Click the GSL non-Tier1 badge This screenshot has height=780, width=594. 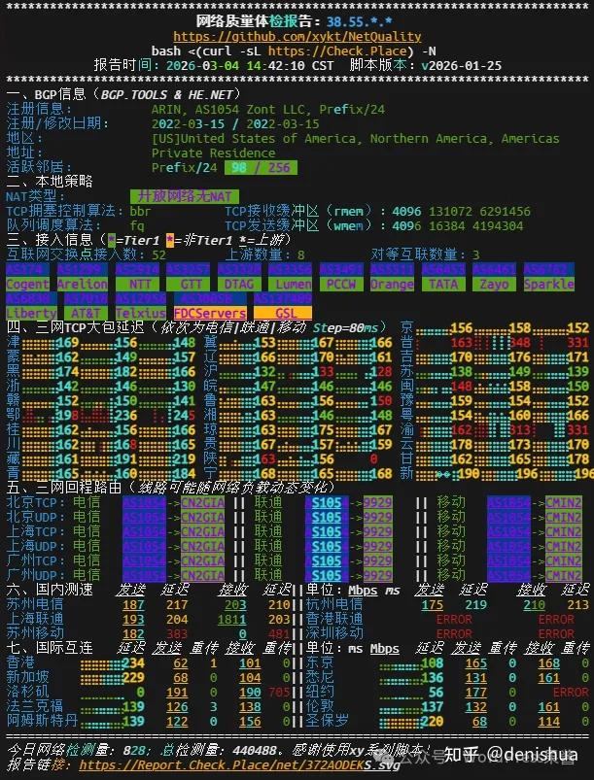click(283, 313)
